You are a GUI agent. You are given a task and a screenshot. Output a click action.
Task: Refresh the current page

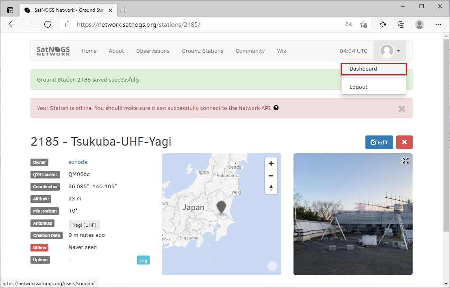[x=48, y=24]
